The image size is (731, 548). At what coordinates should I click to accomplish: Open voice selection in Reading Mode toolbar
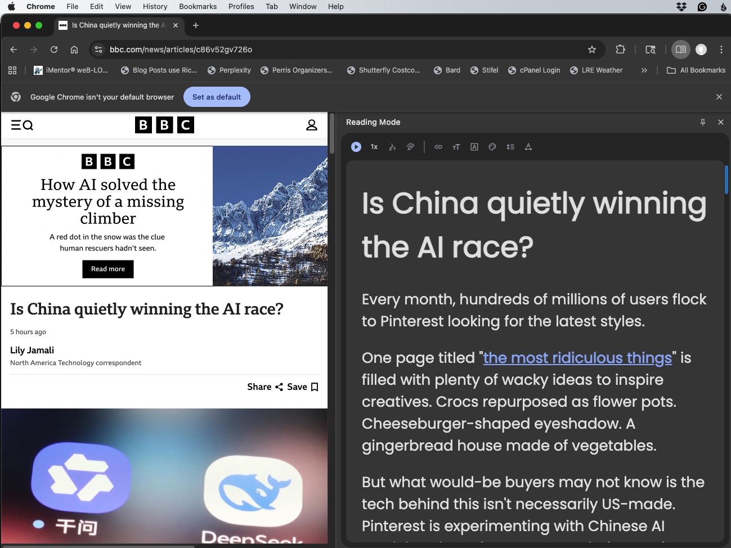coord(392,147)
